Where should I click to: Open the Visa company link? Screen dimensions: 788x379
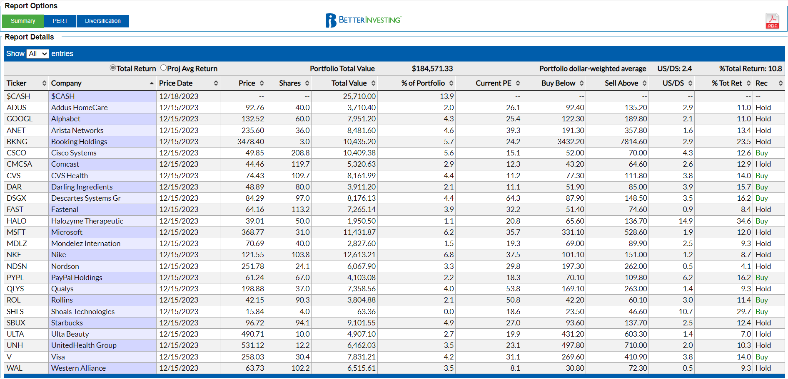(58, 357)
